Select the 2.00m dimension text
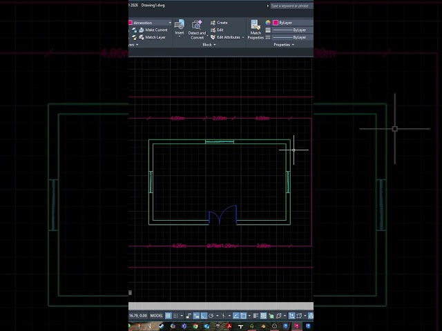The width and height of the screenshot is (442, 331). (220, 118)
